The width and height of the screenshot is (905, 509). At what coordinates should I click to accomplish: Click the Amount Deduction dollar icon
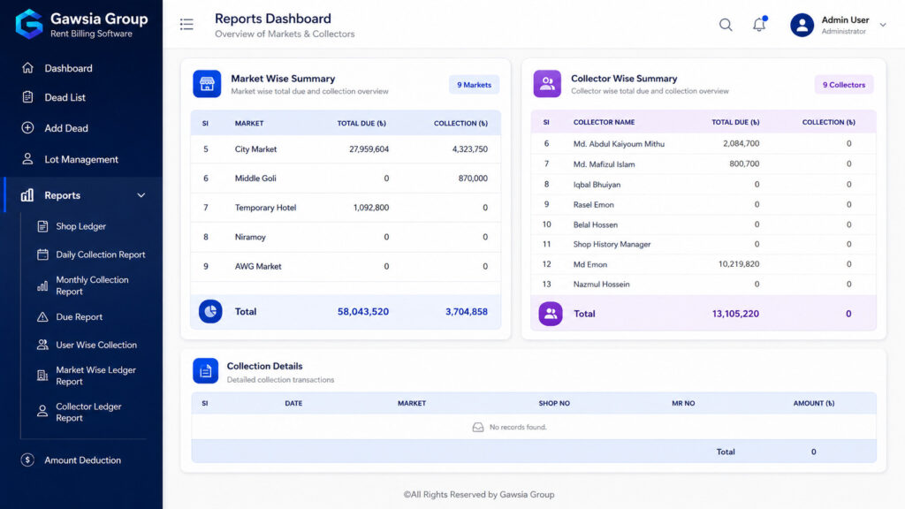pos(27,460)
